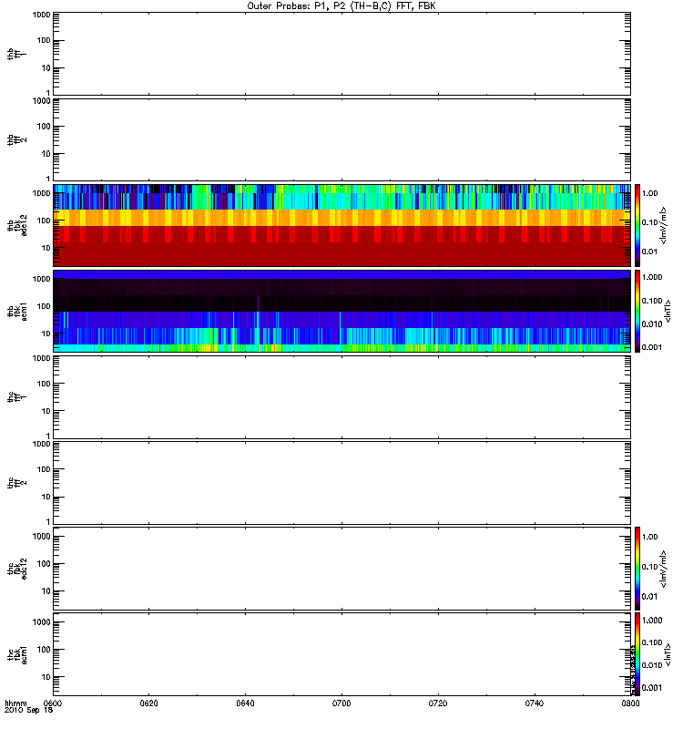
Task: Click the "thb fff 1" panel axis label
Action: tap(16, 54)
